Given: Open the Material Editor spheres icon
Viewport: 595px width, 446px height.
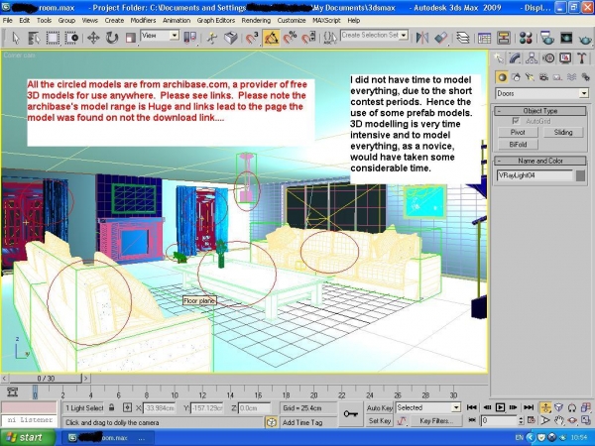Looking at the screenshot, I should click(x=526, y=38).
